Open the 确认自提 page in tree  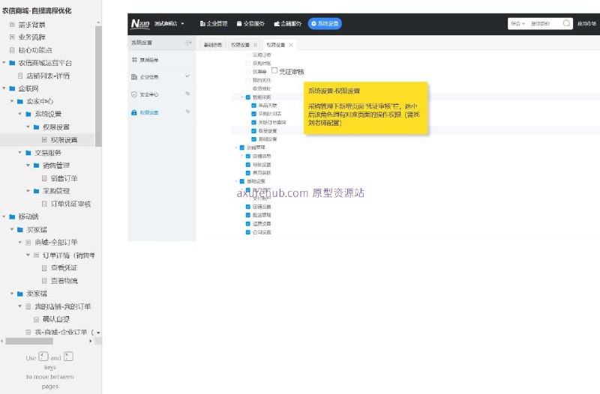point(56,319)
